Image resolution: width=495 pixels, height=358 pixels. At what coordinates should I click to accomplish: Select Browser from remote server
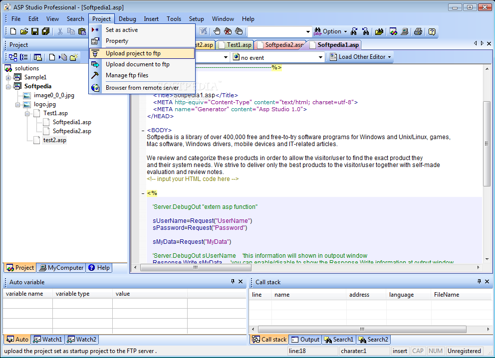click(142, 88)
